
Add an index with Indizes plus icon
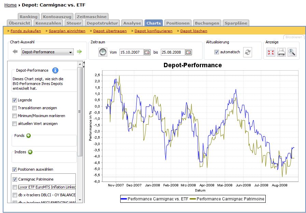click(x=30, y=152)
